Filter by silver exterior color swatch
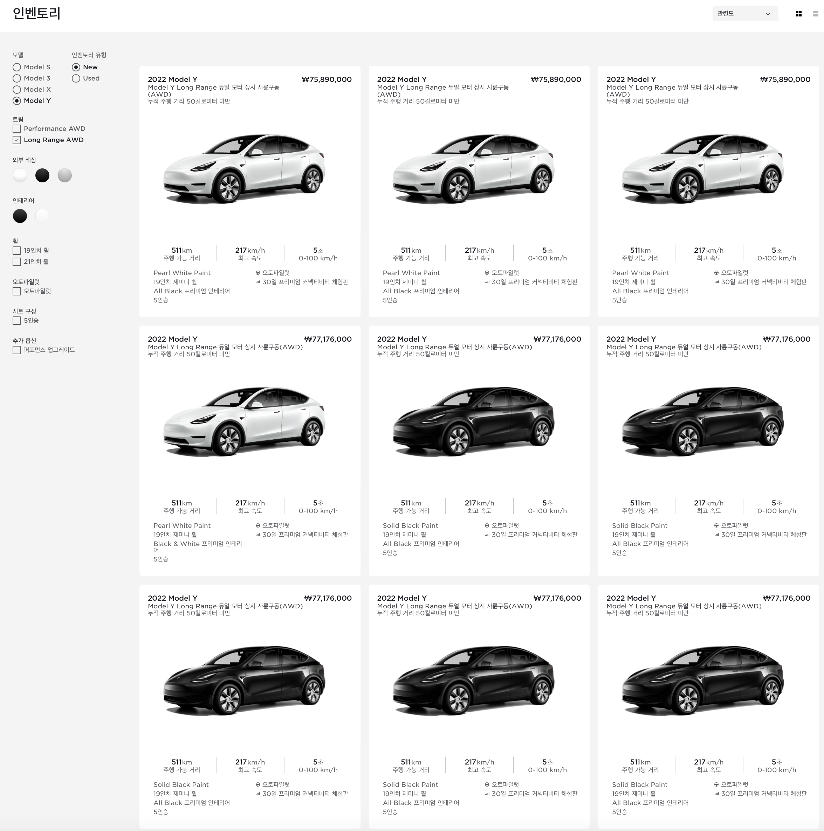The width and height of the screenshot is (824, 831). (x=64, y=175)
